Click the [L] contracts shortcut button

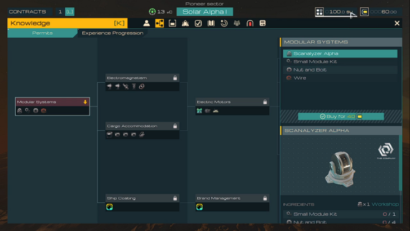pos(70,11)
